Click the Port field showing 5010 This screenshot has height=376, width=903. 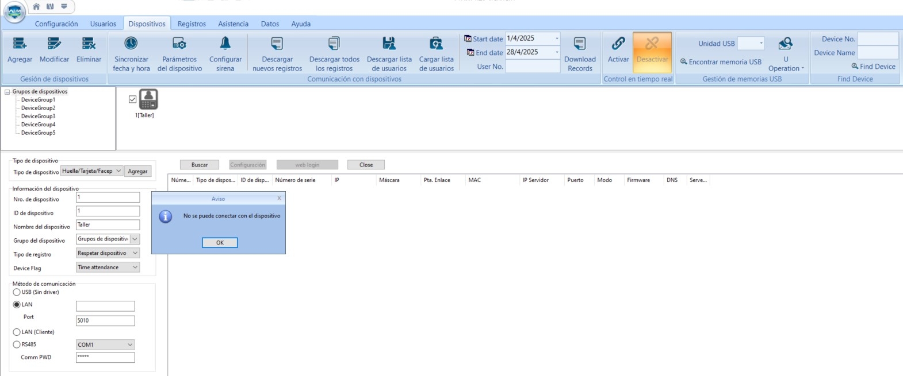click(x=105, y=321)
